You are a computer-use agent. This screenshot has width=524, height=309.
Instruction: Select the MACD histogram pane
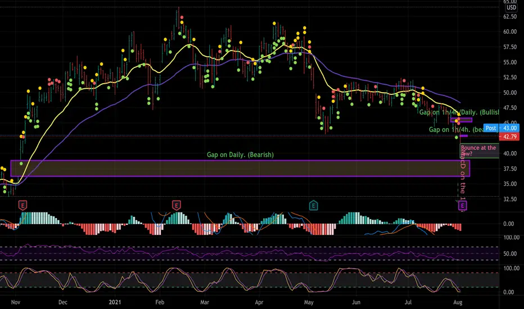click(250, 224)
